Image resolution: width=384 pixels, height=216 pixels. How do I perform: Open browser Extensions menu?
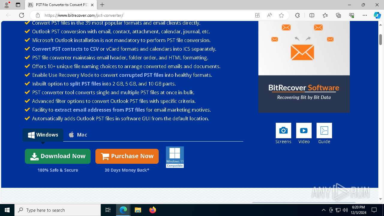[x=297, y=15]
